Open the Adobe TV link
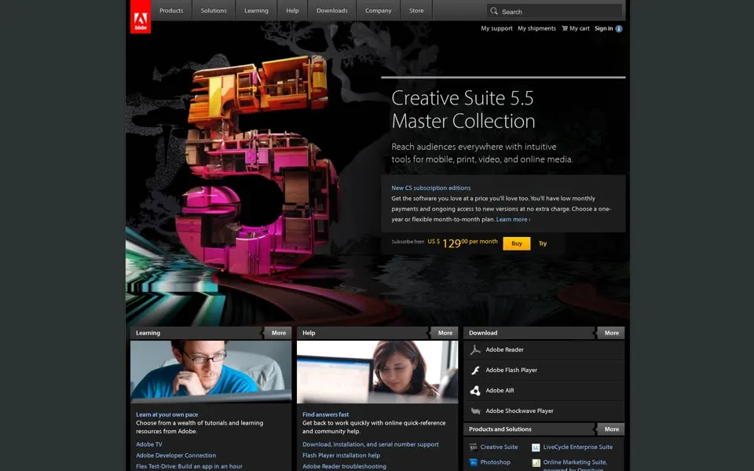The image size is (754, 471). (x=149, y=444)
